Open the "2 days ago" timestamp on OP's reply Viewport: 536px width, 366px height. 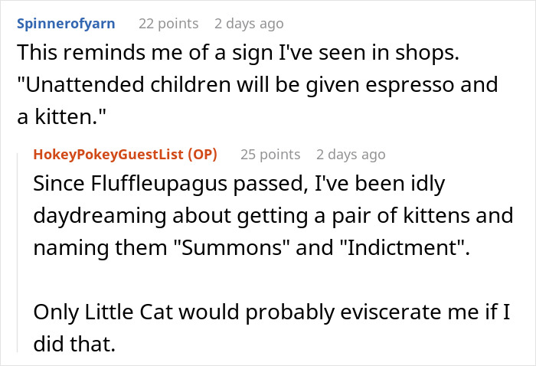(x=351, y=155)
